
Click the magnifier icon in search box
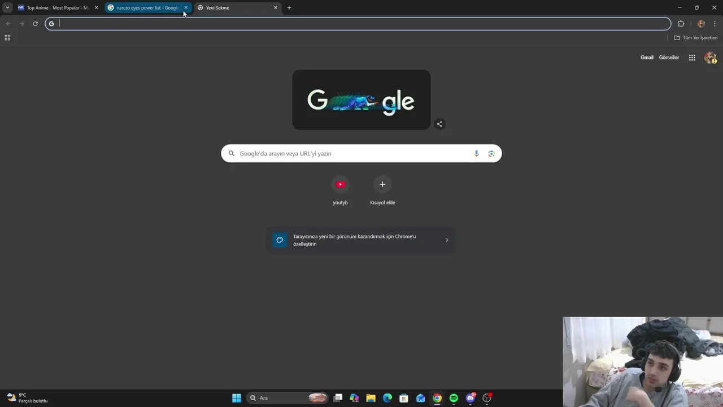point(231,154)
